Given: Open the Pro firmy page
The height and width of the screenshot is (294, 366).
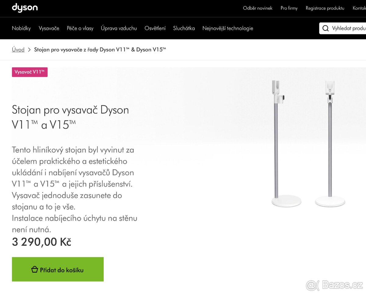Looking at the screenshot, I should pyautogui.click(x=289, y=8).
